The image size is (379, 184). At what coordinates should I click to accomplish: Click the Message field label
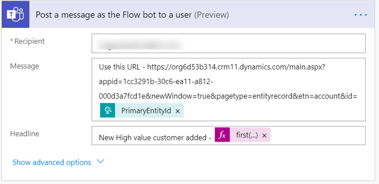25,66
